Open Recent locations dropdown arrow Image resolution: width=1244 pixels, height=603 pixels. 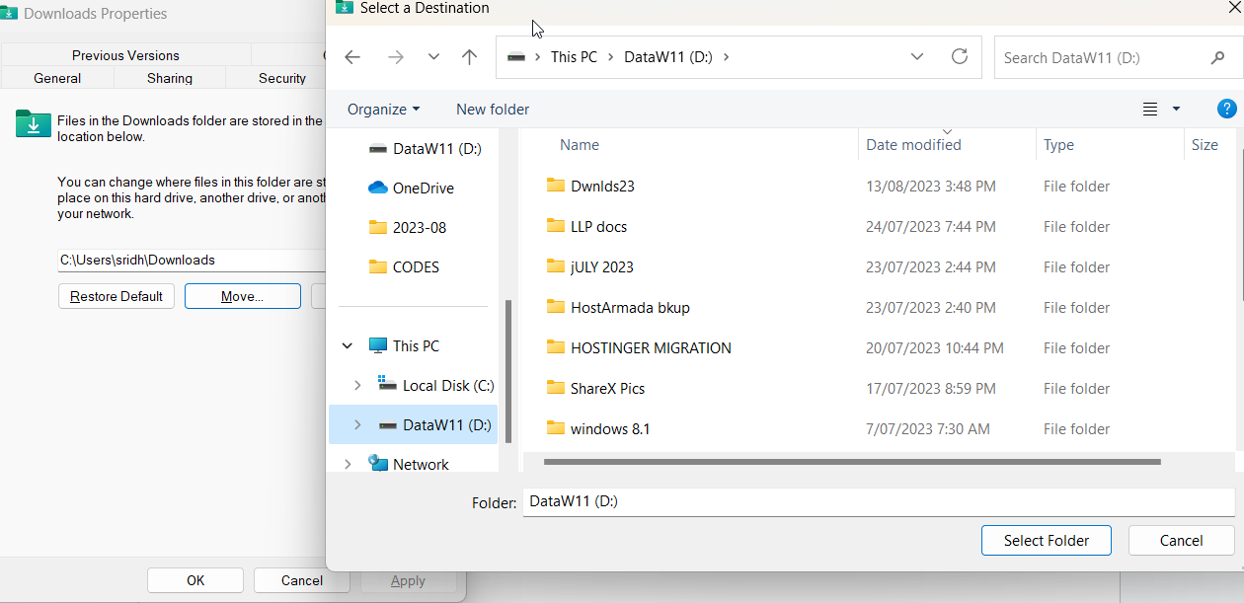point(433,57)
